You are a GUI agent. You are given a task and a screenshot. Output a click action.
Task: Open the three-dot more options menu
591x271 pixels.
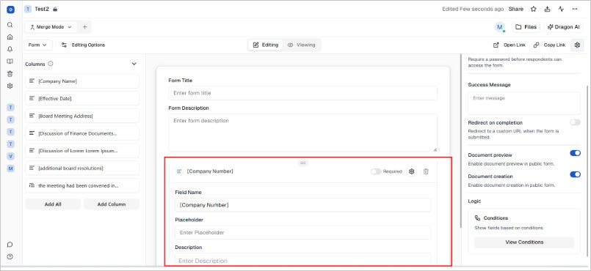click(575, 9)
